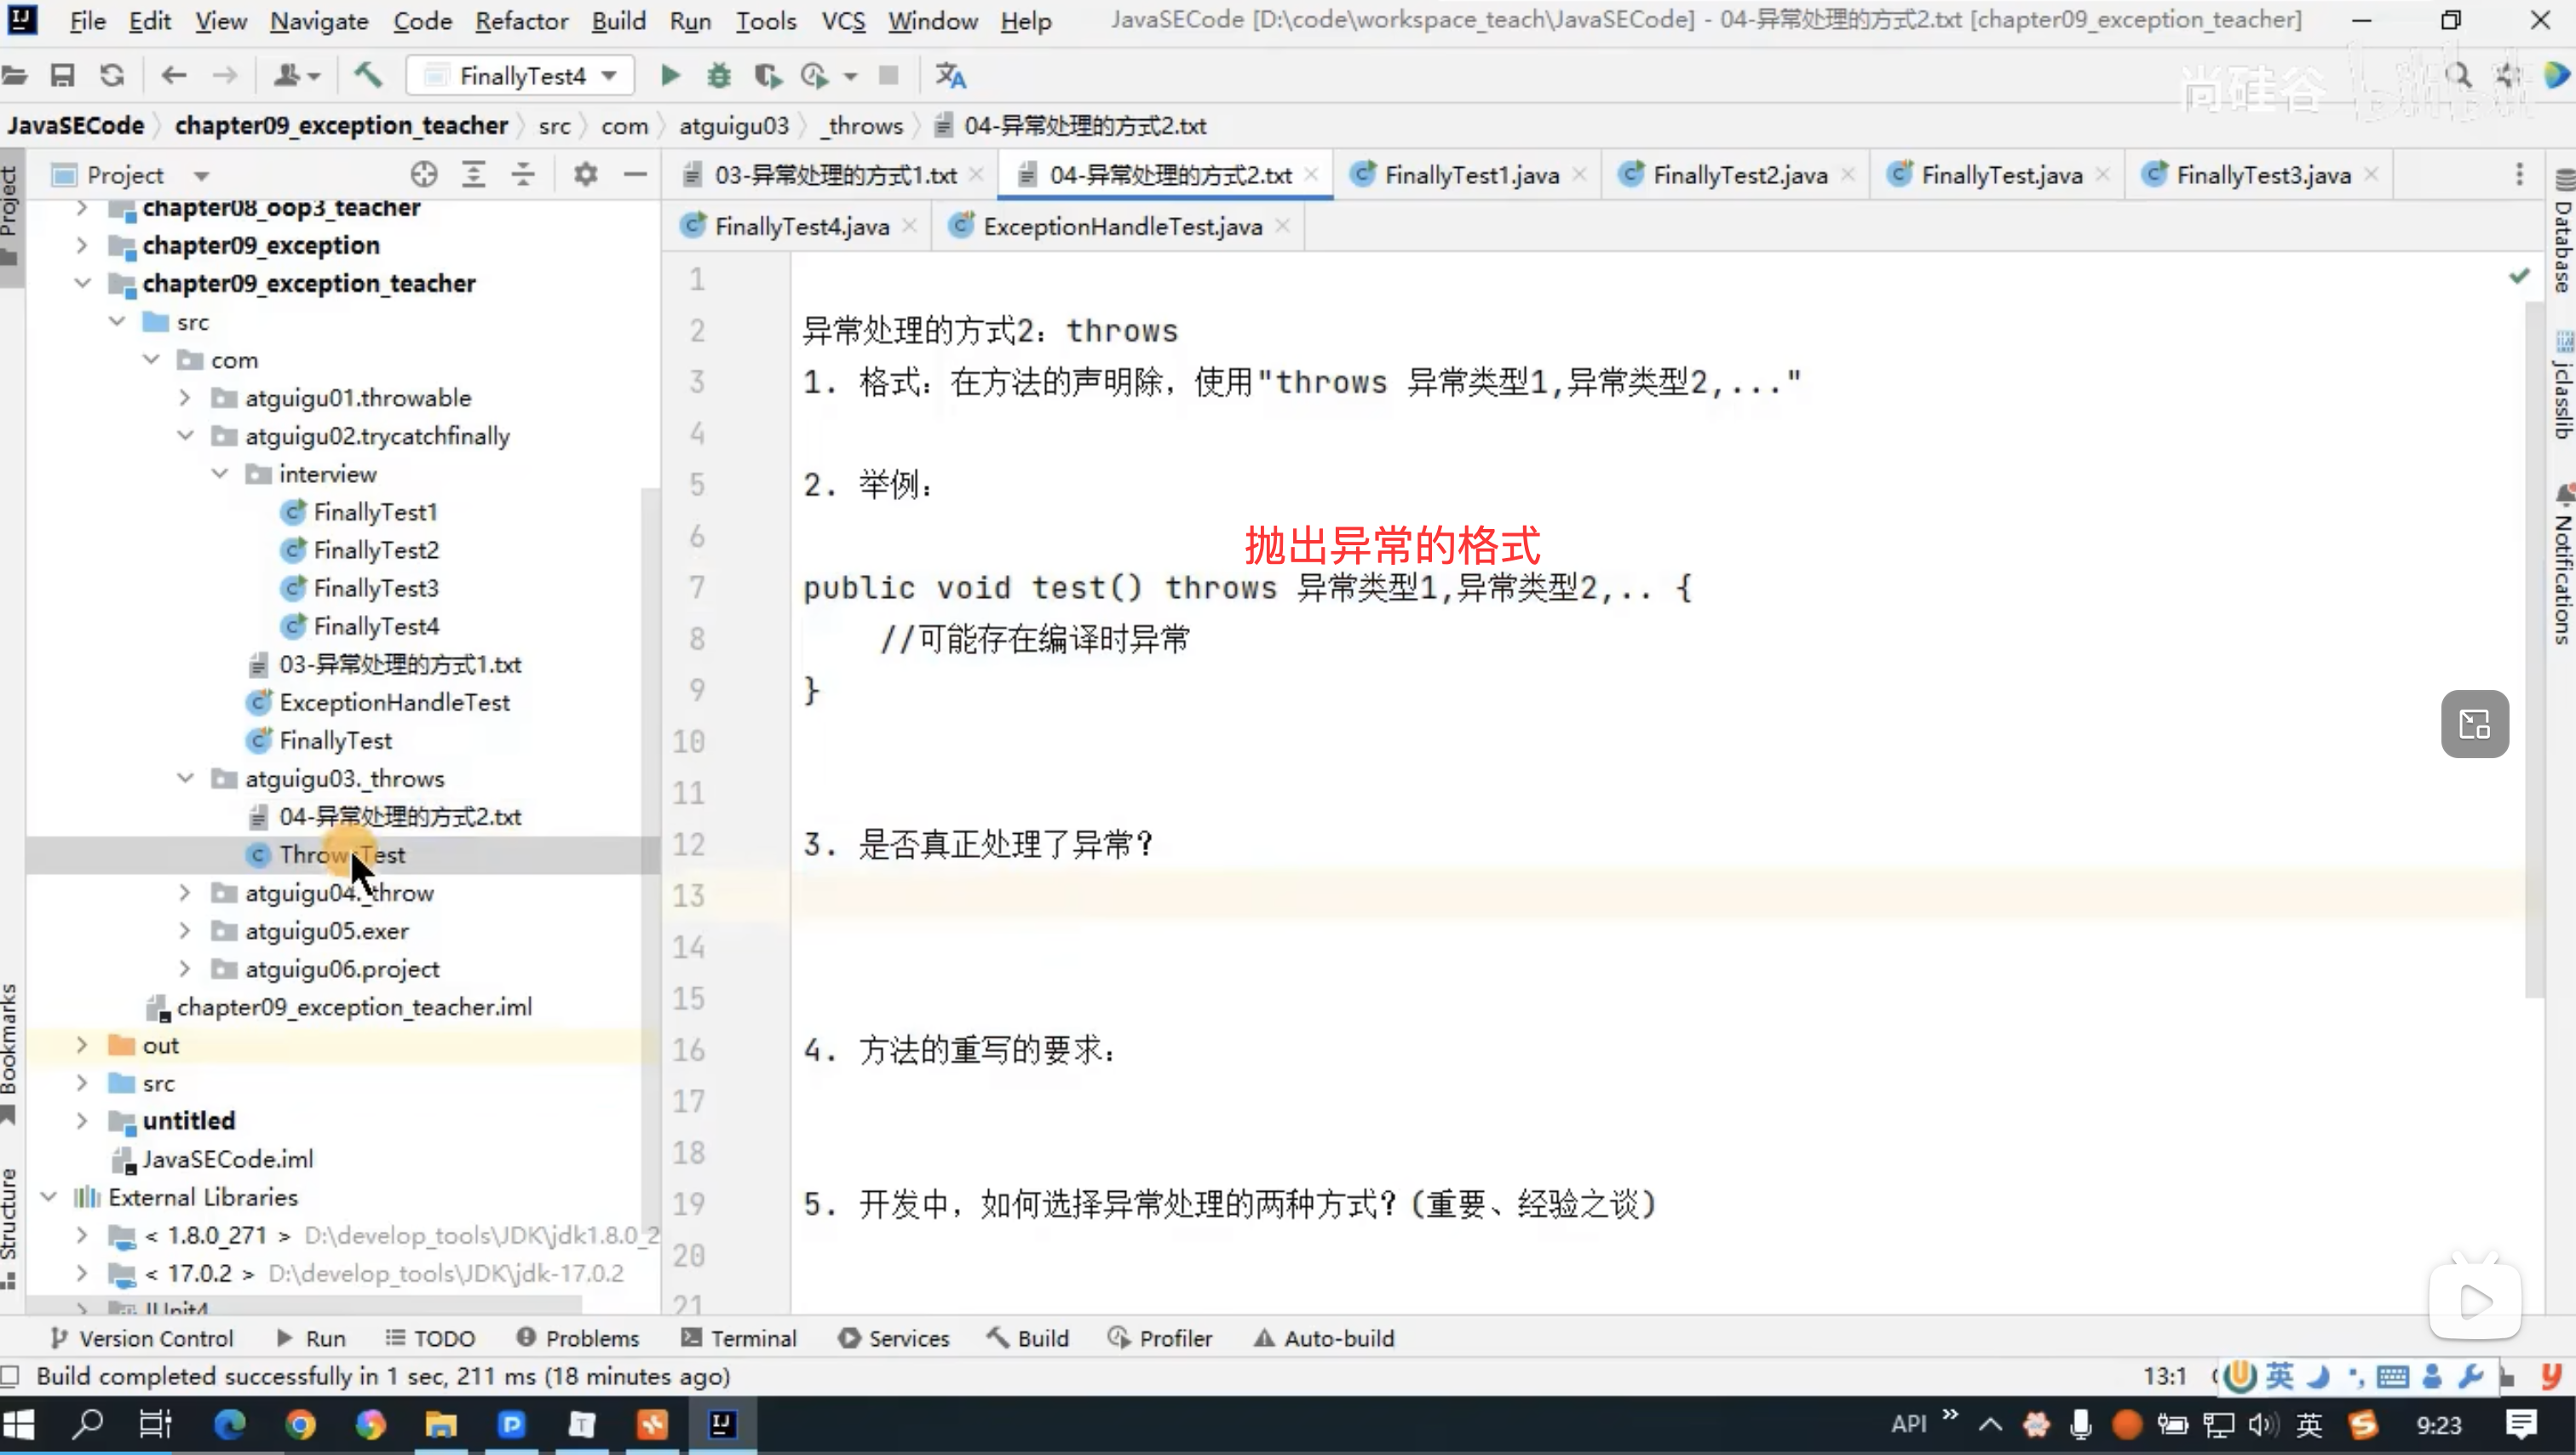Open ThrowsTest class in project tree
The height and width of the screenshot is (1455, 2576).
(342, 855)
